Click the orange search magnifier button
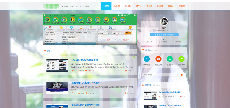This screenshot has height=108, width=230. 182,75
